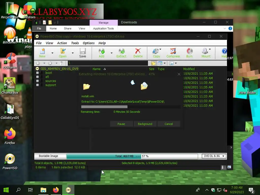Click the Mount toolbar icon
Screen dimensions: 260x195
coord(205,53)
